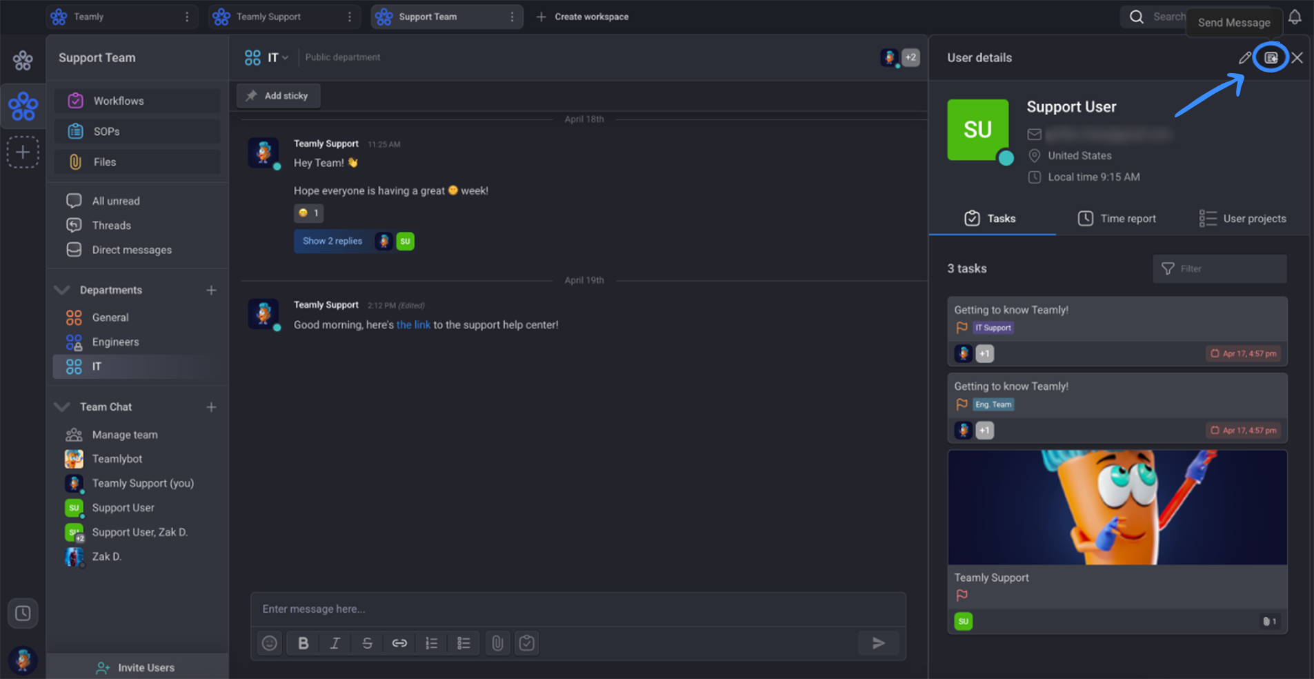Open Teamly Support workspace options menu
The image size is (1314, 679).
tap(350, 17)
